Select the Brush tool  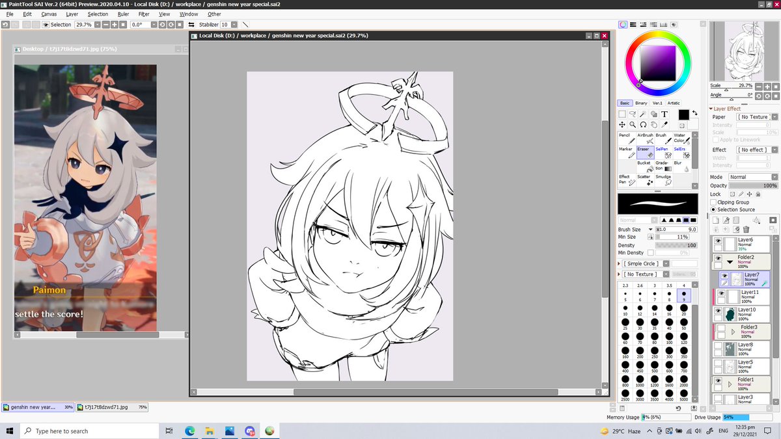point(663,139)
